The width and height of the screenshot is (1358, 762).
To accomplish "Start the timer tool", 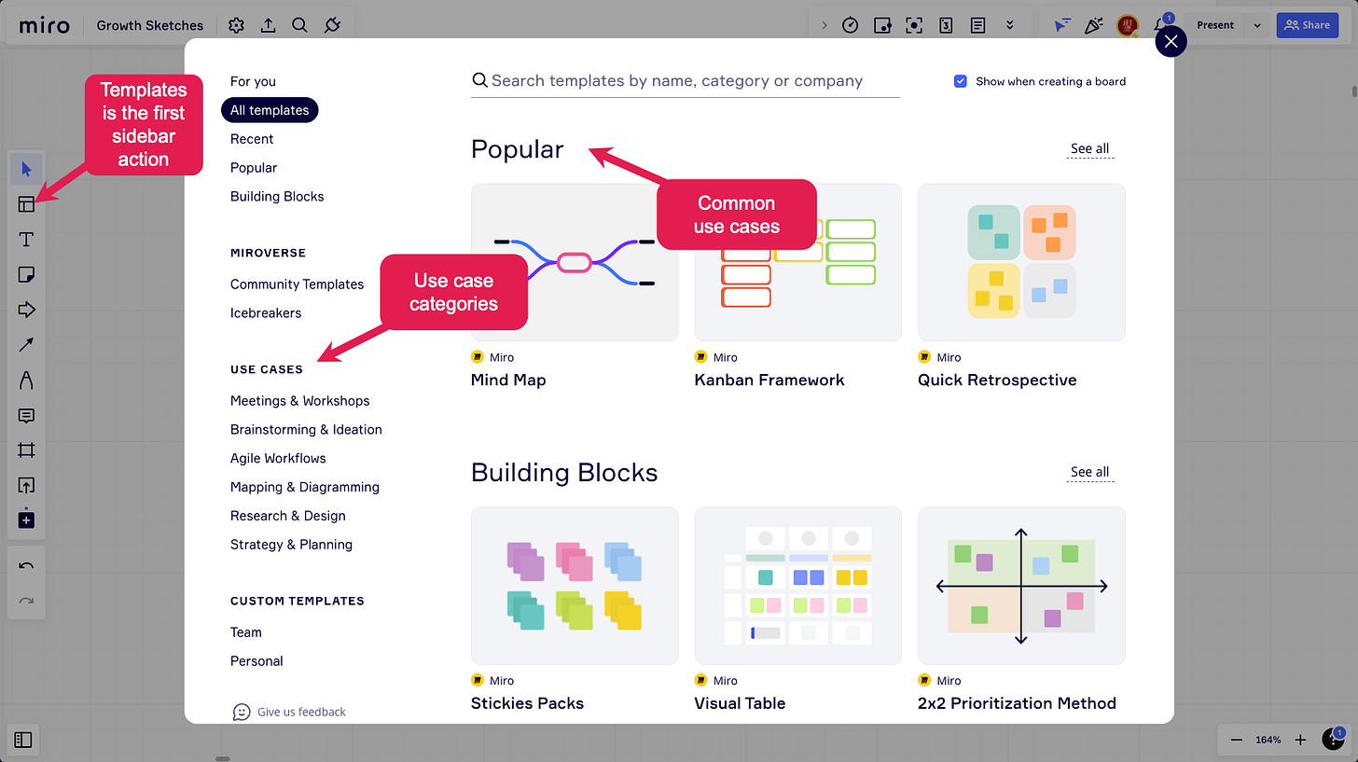I will (x=850, y=25).
